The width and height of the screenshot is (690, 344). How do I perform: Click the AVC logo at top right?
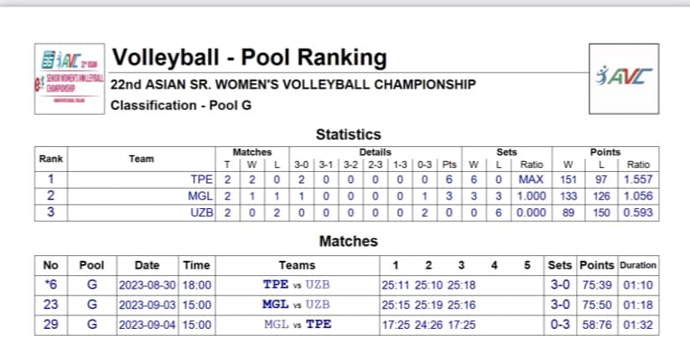[x=624, y=78]
